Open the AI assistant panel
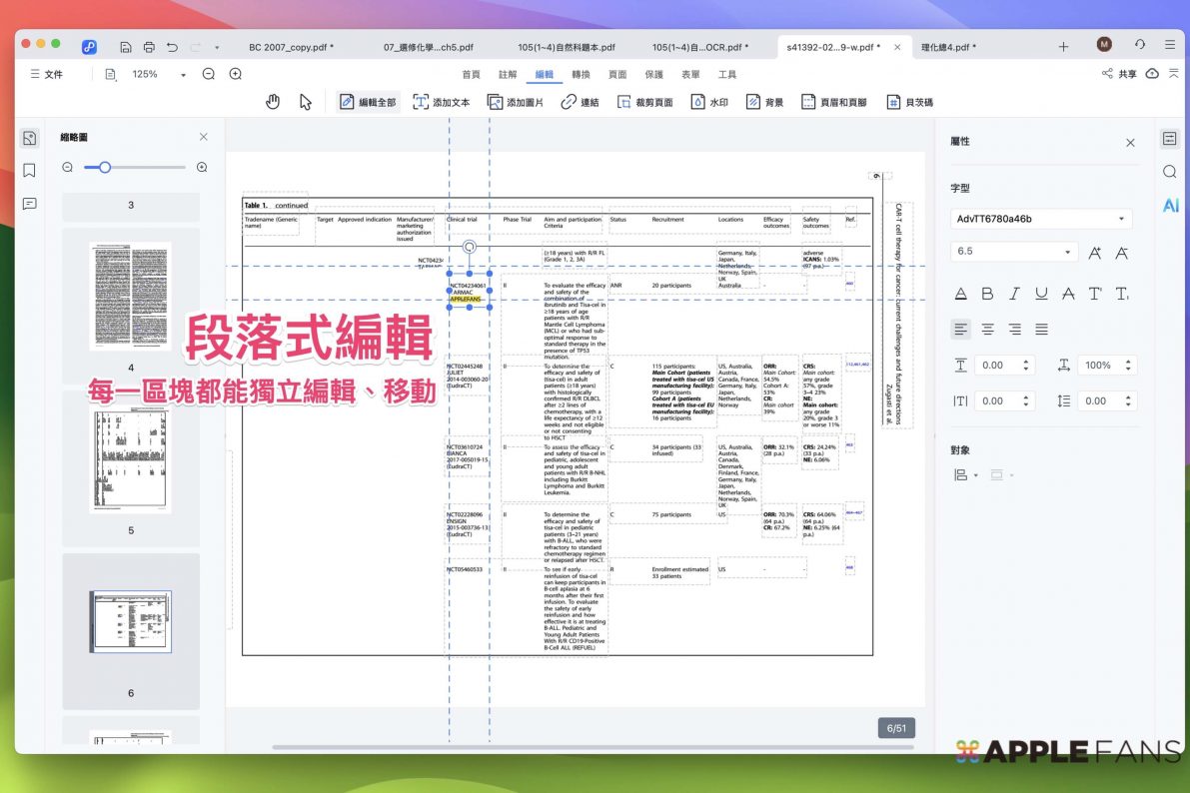This screenshot has width=1190, height=793. (1170, 205)
